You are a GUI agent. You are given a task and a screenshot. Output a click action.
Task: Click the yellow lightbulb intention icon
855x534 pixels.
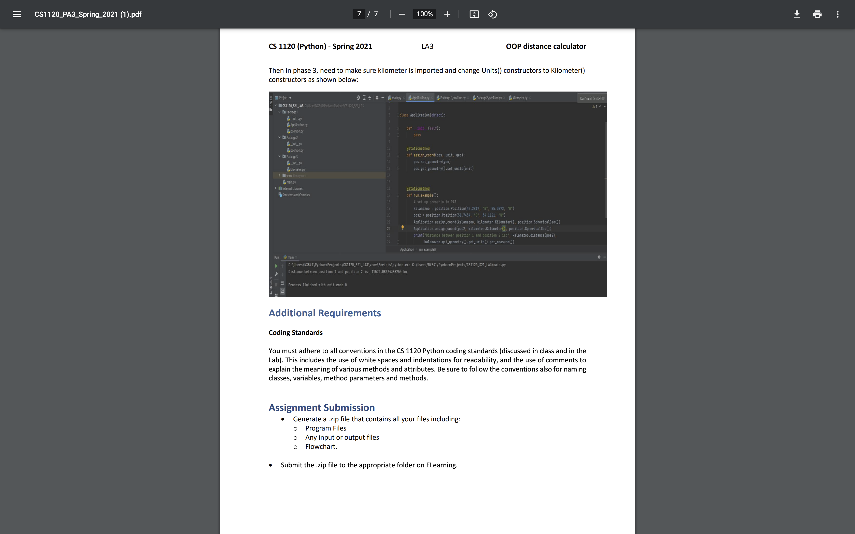coord(402,228)
